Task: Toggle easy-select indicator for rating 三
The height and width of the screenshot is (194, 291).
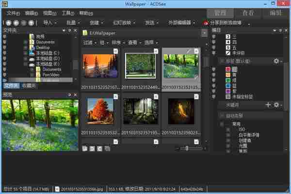Action: tap(214, 37)
